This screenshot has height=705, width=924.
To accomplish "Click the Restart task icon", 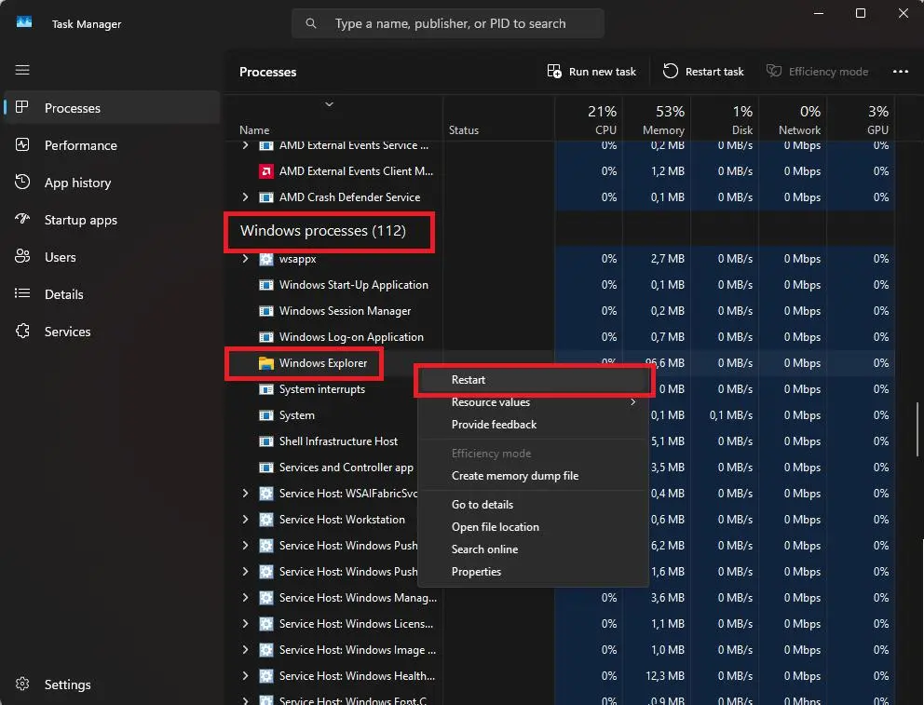I will pos(671,72).
